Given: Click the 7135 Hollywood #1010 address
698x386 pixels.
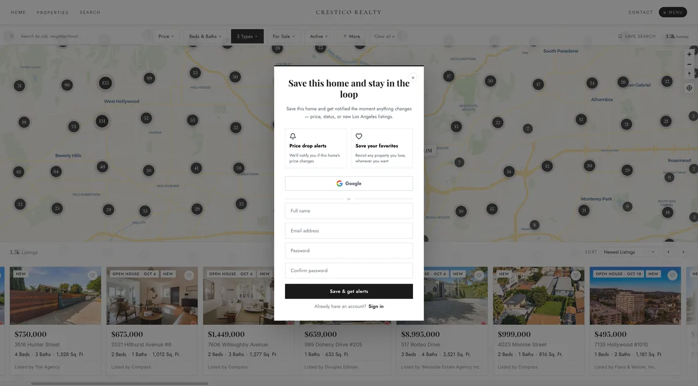Looking at the screenshot, I should (x=621, y=345).
